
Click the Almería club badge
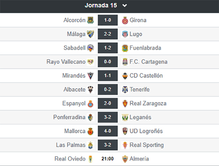point(125,159)
